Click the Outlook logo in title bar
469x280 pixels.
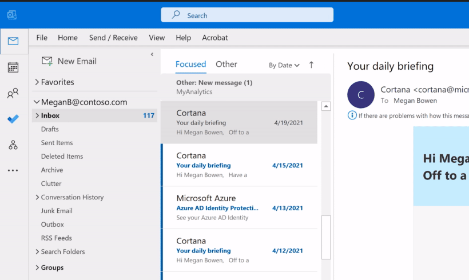tap(11, 15)
